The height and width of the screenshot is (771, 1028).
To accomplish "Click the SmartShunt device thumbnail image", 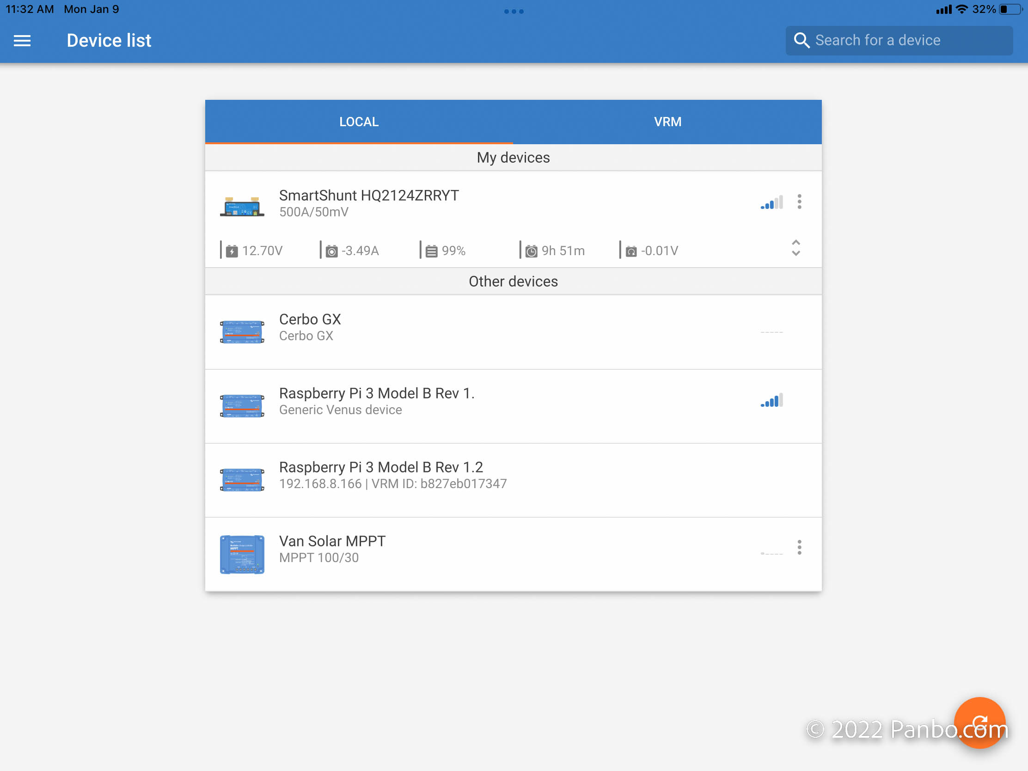I will [x=242, y=206].
